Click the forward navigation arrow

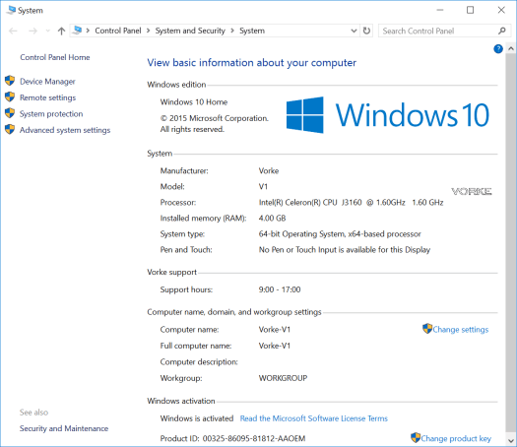(x=32, y=31)
